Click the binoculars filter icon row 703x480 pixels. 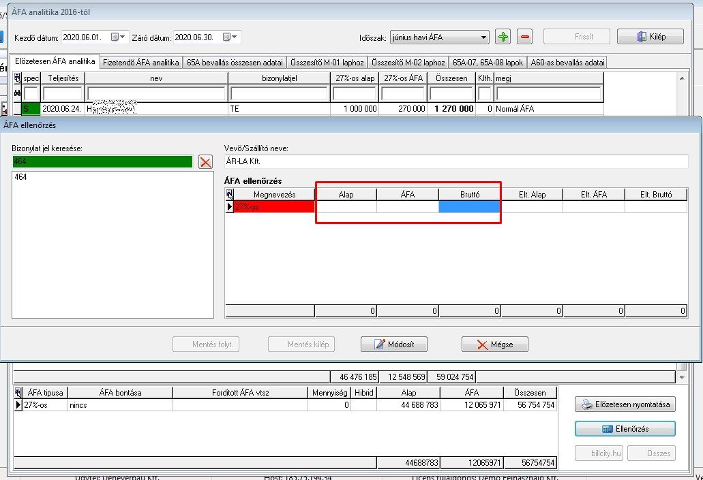click(x=18, y=93)
